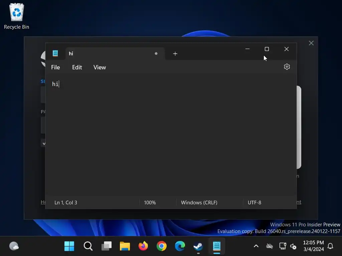Add a new tab with plus button
Image resolution: width=342 pixels, height=256 pixels.
pos(175,54)
